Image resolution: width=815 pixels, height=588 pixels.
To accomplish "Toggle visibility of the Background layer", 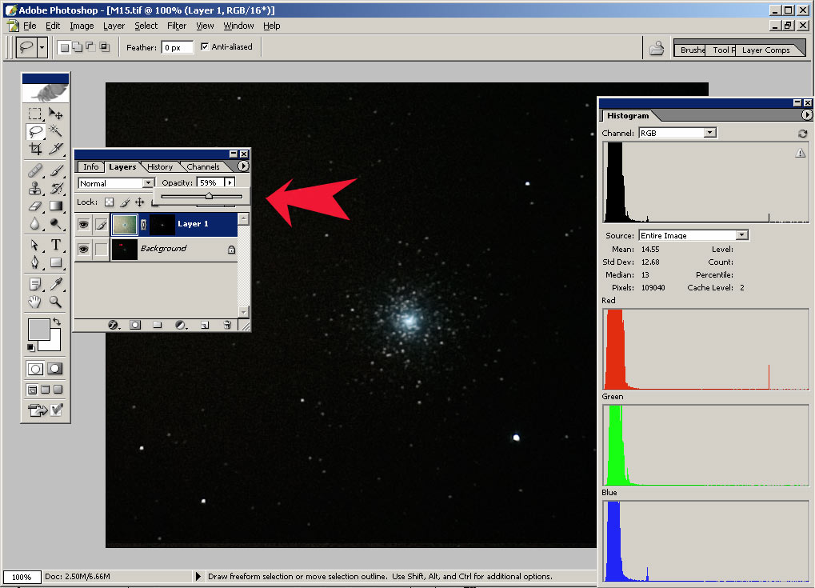I will 83,250.
